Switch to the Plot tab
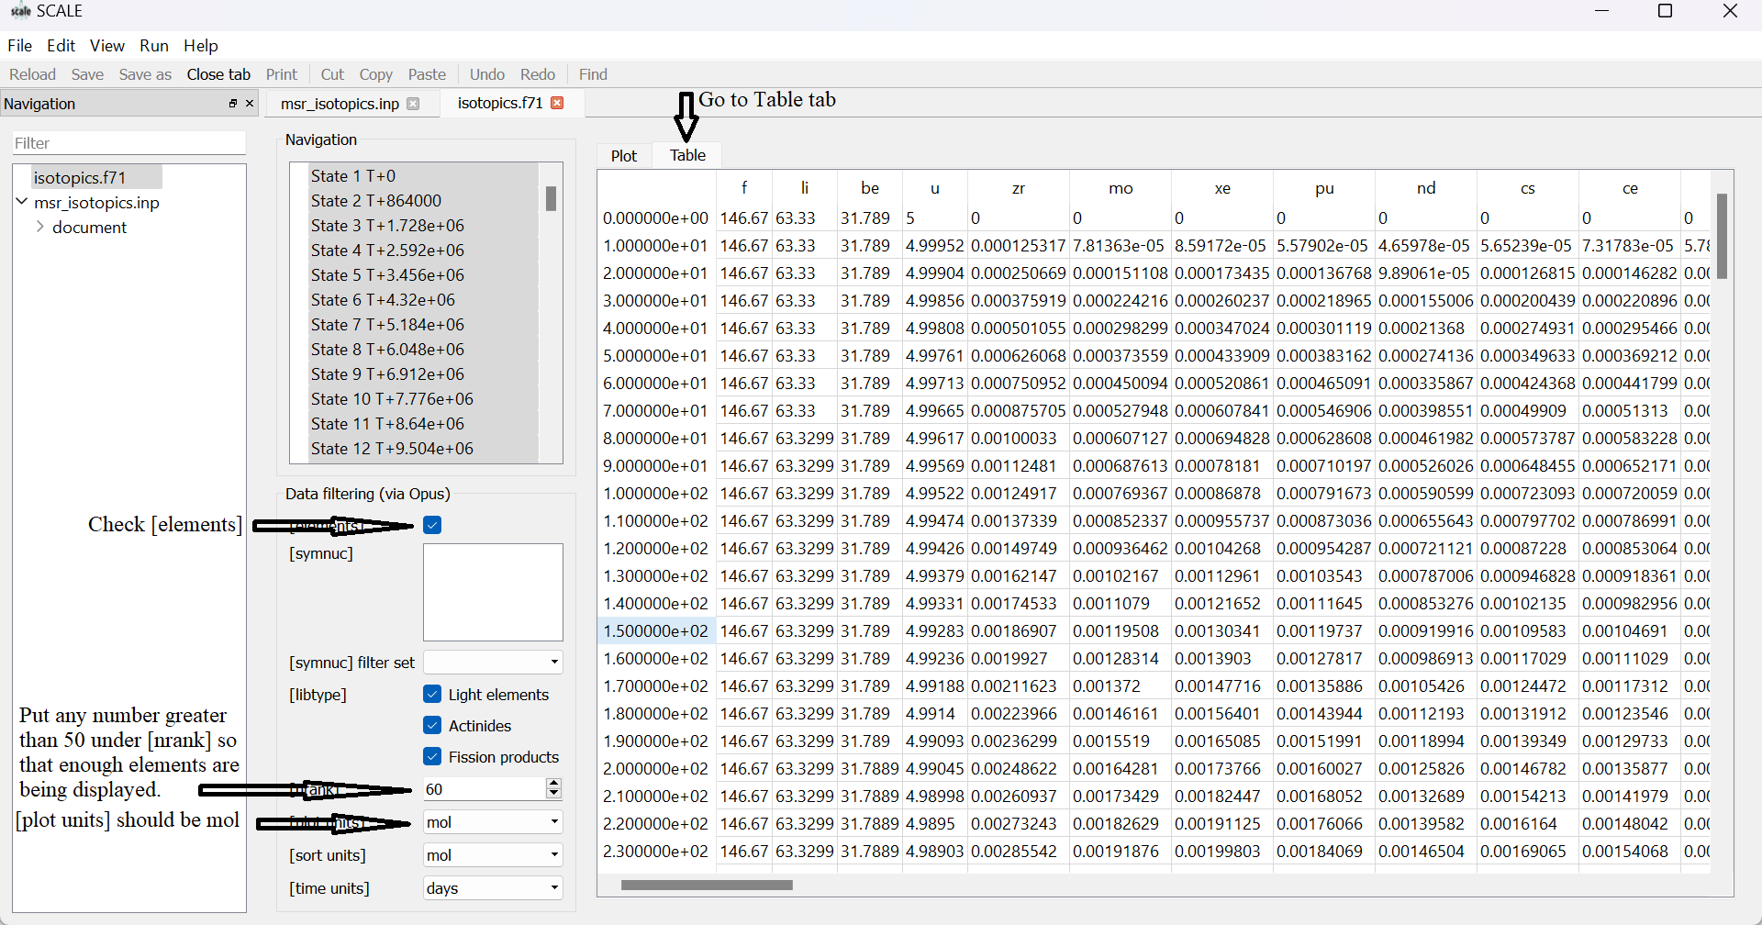Viewport: 1762px width, 925px height. coord(624,156)
